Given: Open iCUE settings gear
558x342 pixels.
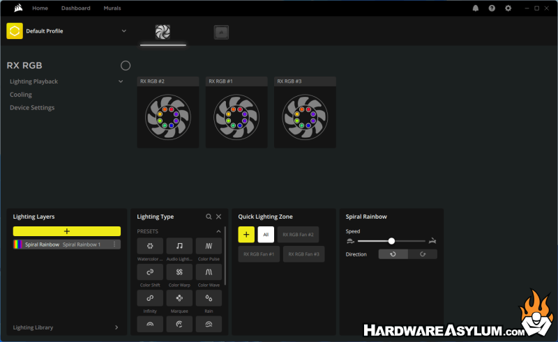Looking at the screenshot, I should click(508, 8).
